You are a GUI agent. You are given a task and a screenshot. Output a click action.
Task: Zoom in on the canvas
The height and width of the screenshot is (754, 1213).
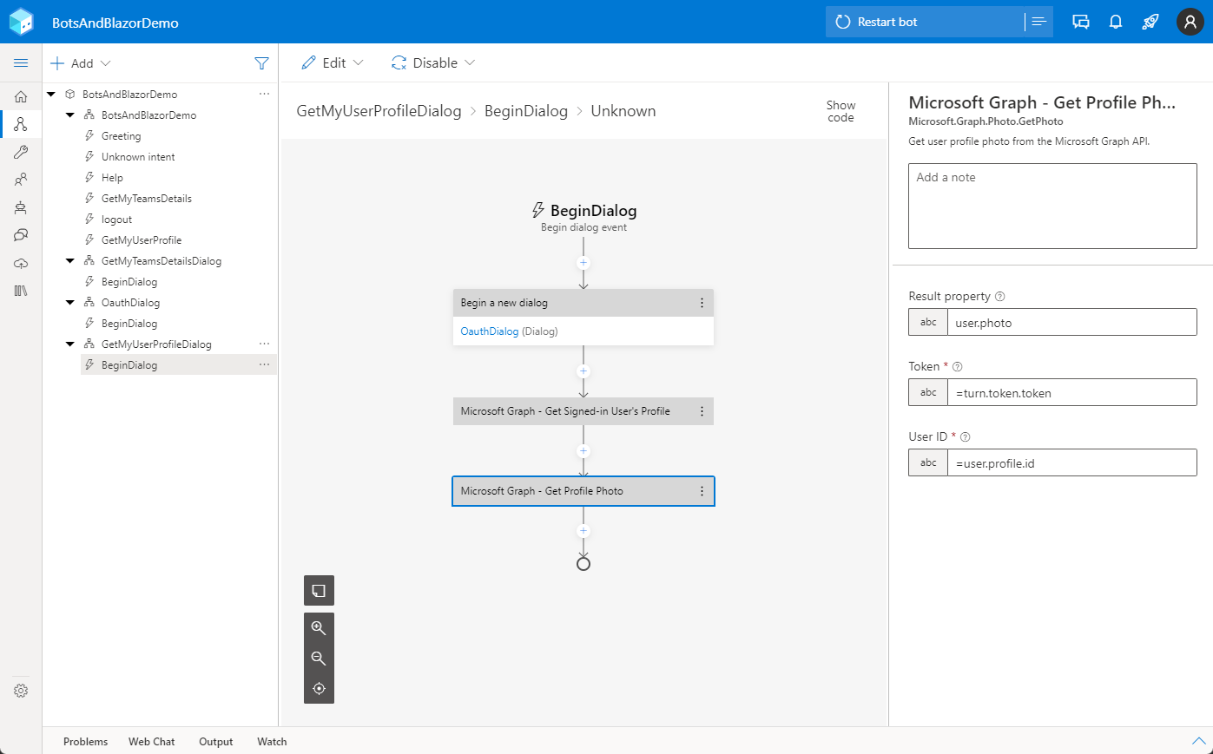[x=319, y=627]
